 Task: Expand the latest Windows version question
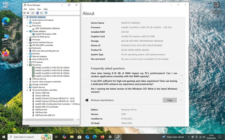pyautogui.click(x=182, y=91)
